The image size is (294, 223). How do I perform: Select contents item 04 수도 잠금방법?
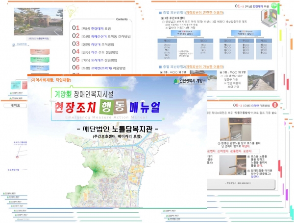pos(95,52)
